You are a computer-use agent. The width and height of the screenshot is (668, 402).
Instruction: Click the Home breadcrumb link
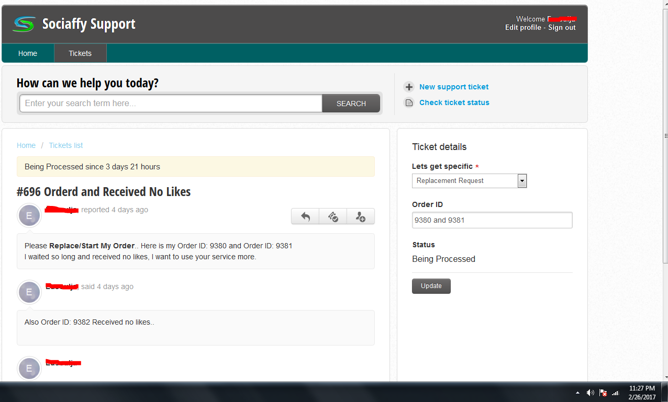click(x=26, y=145)
